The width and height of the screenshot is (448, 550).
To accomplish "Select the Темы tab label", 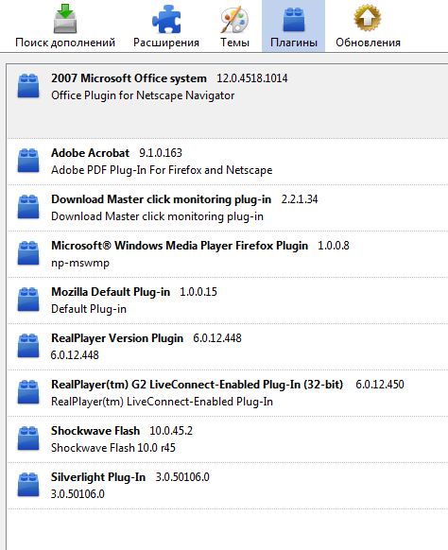I will (234, 43).
